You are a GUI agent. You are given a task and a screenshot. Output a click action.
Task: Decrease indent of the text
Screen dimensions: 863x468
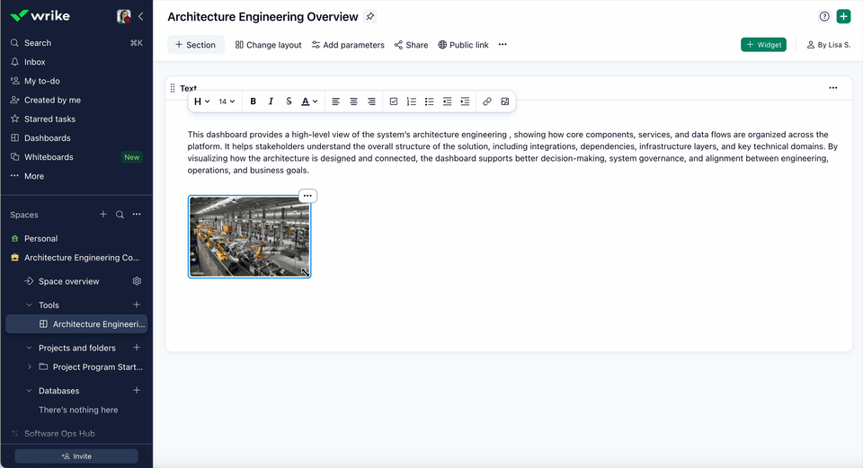click(x=447, y=102)
